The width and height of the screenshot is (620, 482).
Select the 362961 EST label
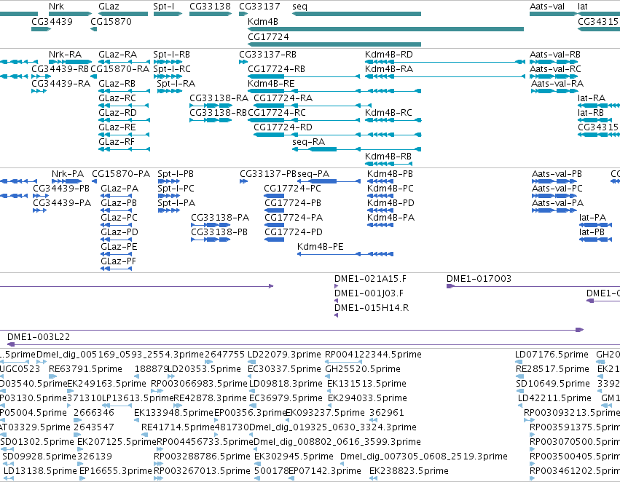coord(387,413)
